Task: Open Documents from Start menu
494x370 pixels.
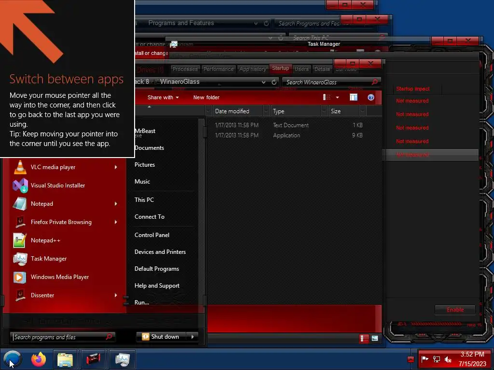Action: [149, 148]
